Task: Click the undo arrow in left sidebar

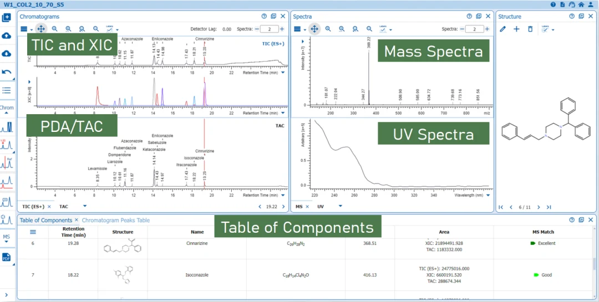Action: tap(7, 72)
